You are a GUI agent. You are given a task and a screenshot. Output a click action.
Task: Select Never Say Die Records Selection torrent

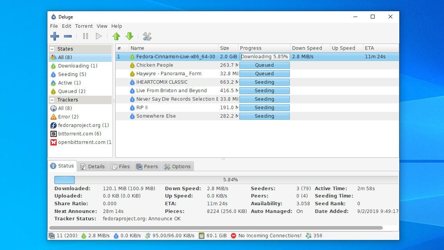point(257,99)
